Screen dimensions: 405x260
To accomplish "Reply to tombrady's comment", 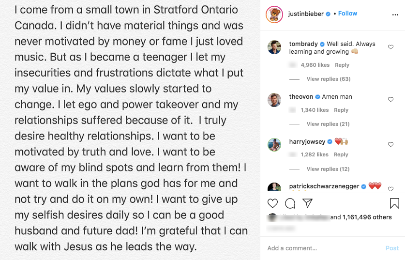I will click(342, 65).
